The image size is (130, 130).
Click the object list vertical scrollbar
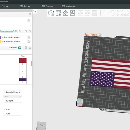(32, 63)
